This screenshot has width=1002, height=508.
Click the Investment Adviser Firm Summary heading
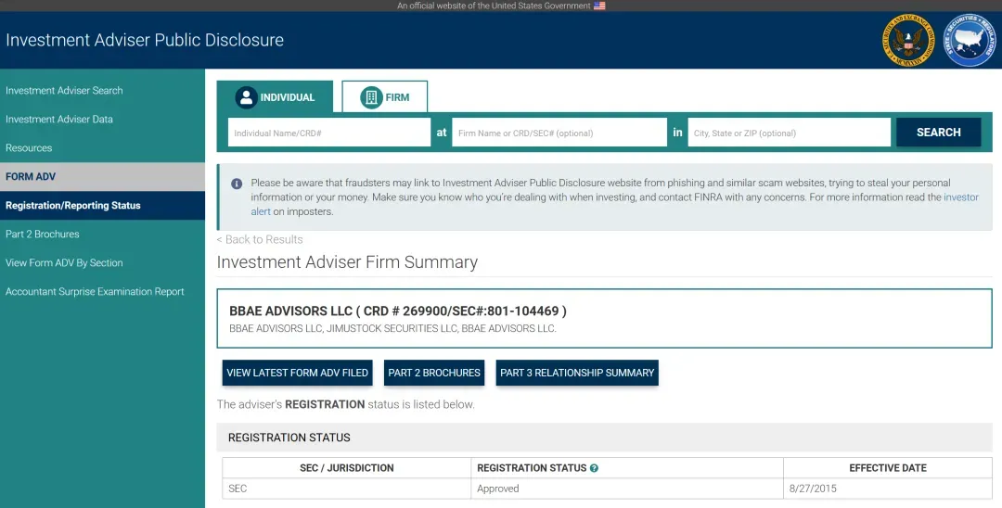coord(347,262)
